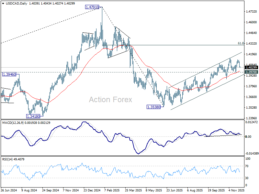Select the MACD(12,26,9) indicator label

pyautogui.click(x=13, y=123)
